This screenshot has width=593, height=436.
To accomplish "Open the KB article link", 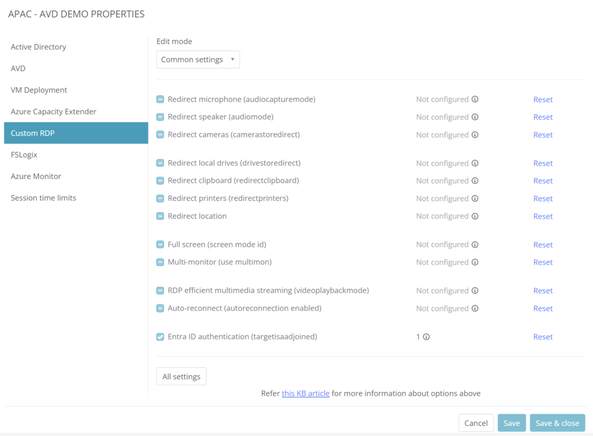I will [305, 393].
